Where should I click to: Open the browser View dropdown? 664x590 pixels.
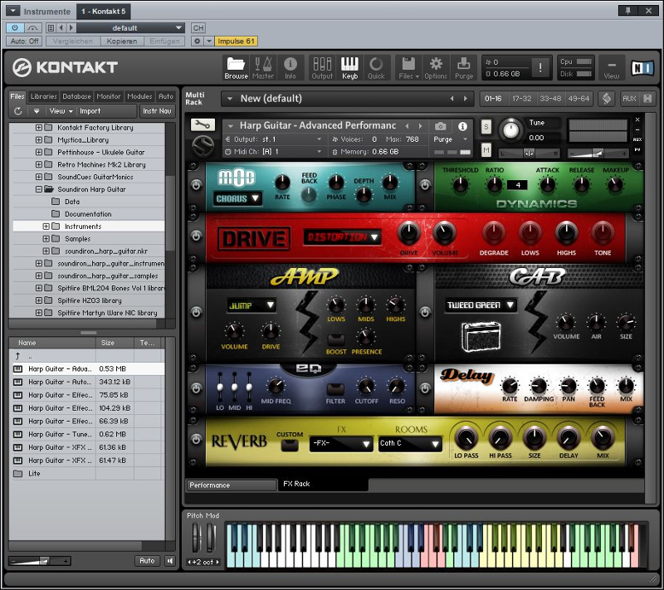coord(61,111)
